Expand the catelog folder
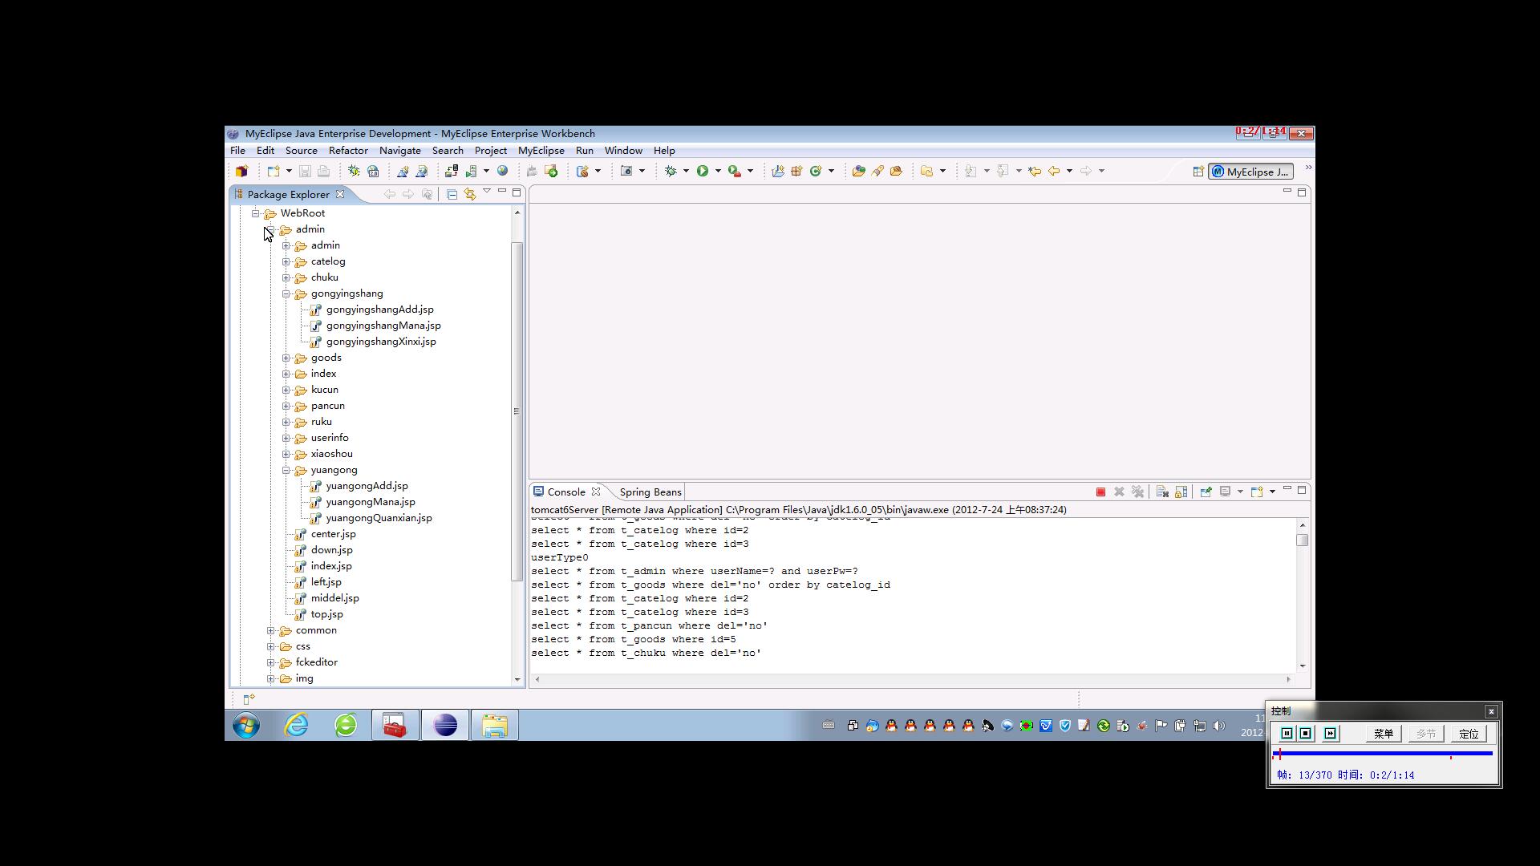 pos(286,261)
